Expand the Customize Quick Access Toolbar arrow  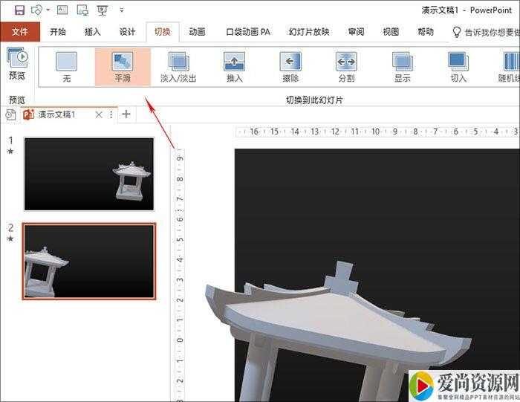coord(122,10)
